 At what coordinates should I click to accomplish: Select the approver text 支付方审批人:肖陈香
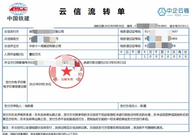click(x=19, y=106)
